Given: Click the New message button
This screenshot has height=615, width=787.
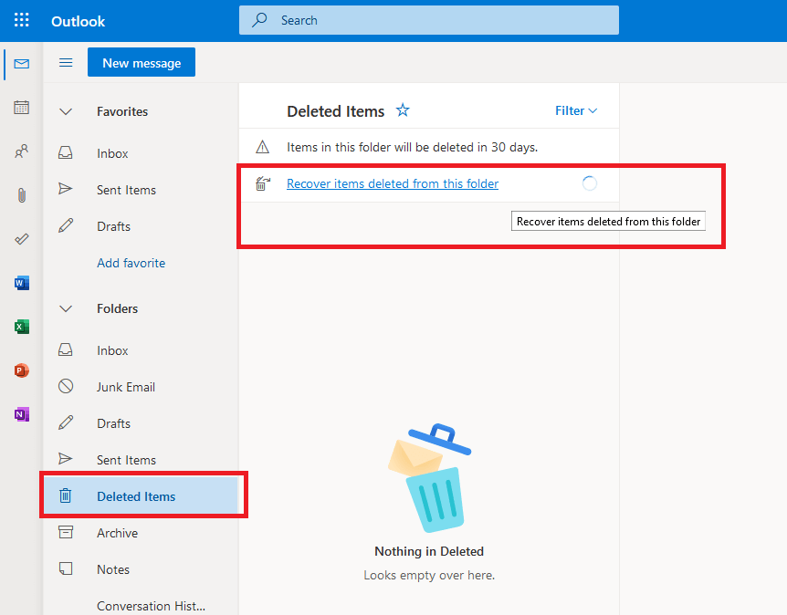Looking at the screenshot, I should pyautogui.click(x=142, y=63).
